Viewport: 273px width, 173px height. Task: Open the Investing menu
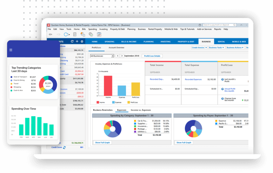(x=104, y=29)
